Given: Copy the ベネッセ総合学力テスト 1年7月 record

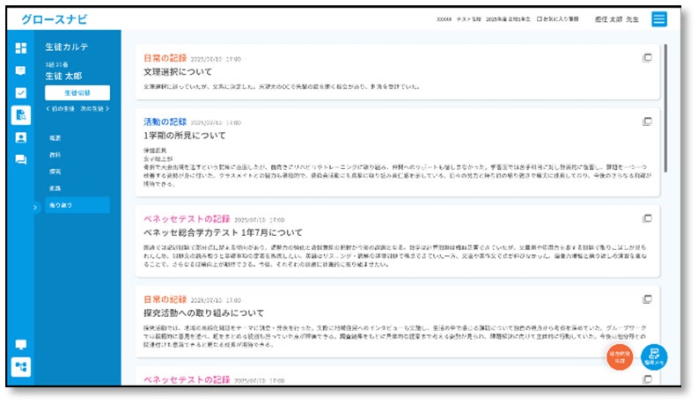Looking at the screenshot, I should (647, 218).
